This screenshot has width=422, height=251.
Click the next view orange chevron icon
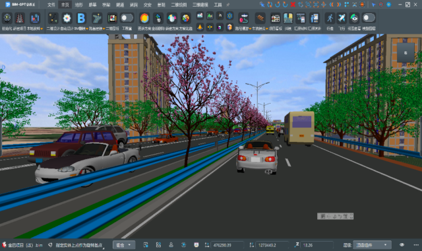tap(339, 5)
